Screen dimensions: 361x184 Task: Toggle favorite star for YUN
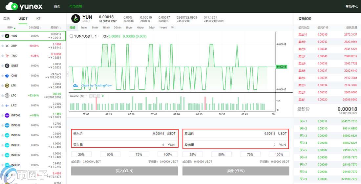3,36
